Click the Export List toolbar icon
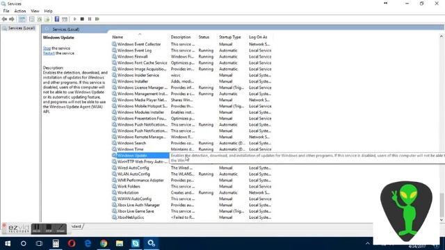This screenshot has width=445, height=250. (47, 19)
